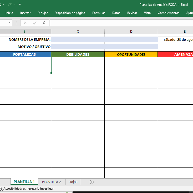The width and height of the screenshot is (193, 193).
Task: Switch to the PLANTILLA 2 sheet
Action: pos(52,182)
